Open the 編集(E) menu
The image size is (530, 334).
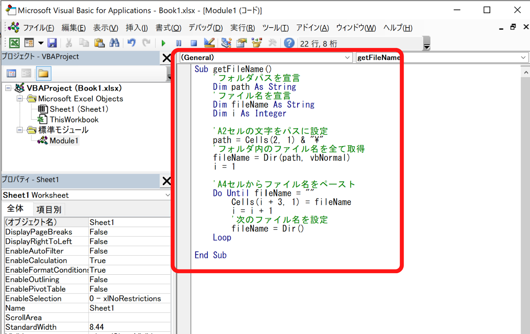pyautogui.click(x=73, y=28)
